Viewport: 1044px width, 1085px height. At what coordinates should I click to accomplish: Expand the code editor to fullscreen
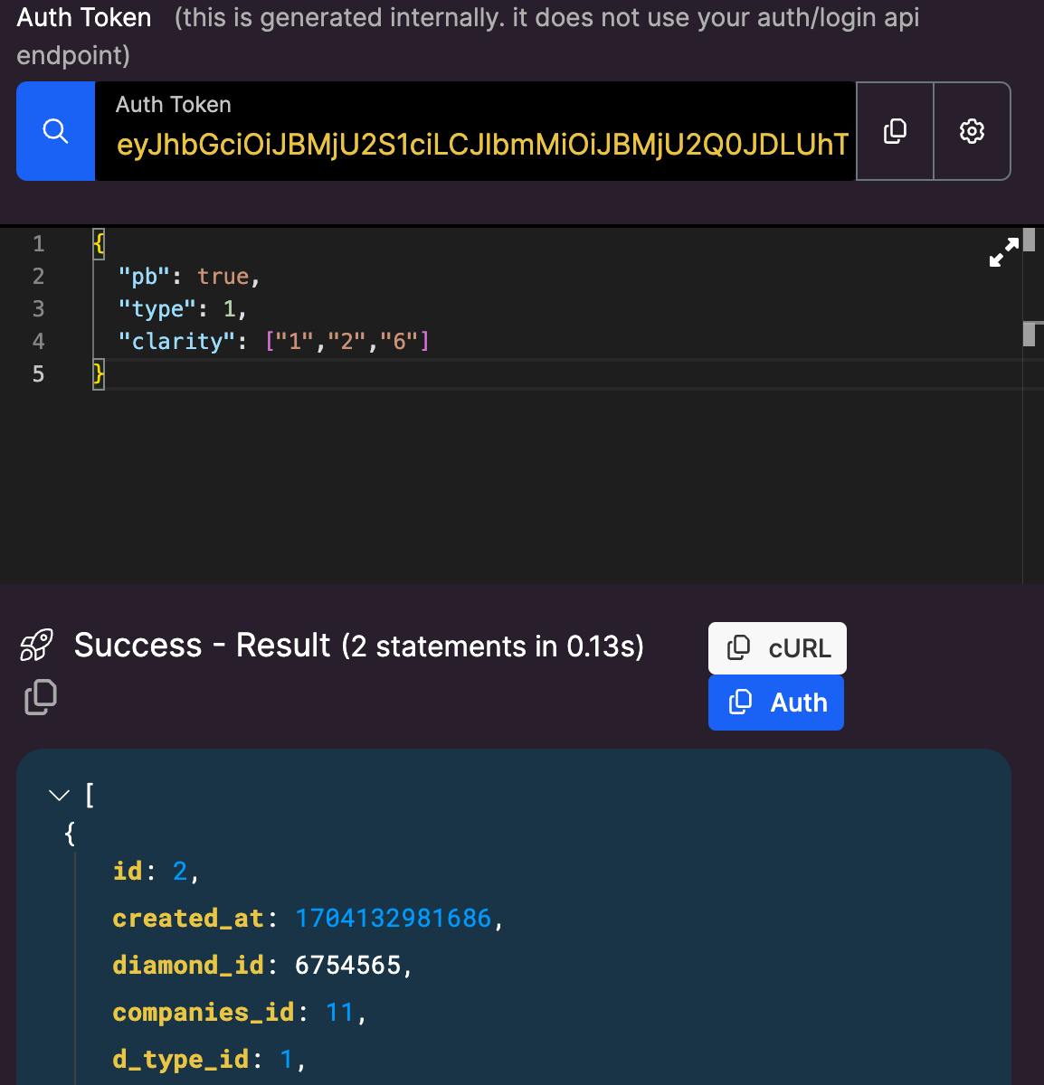point(1003,251)
